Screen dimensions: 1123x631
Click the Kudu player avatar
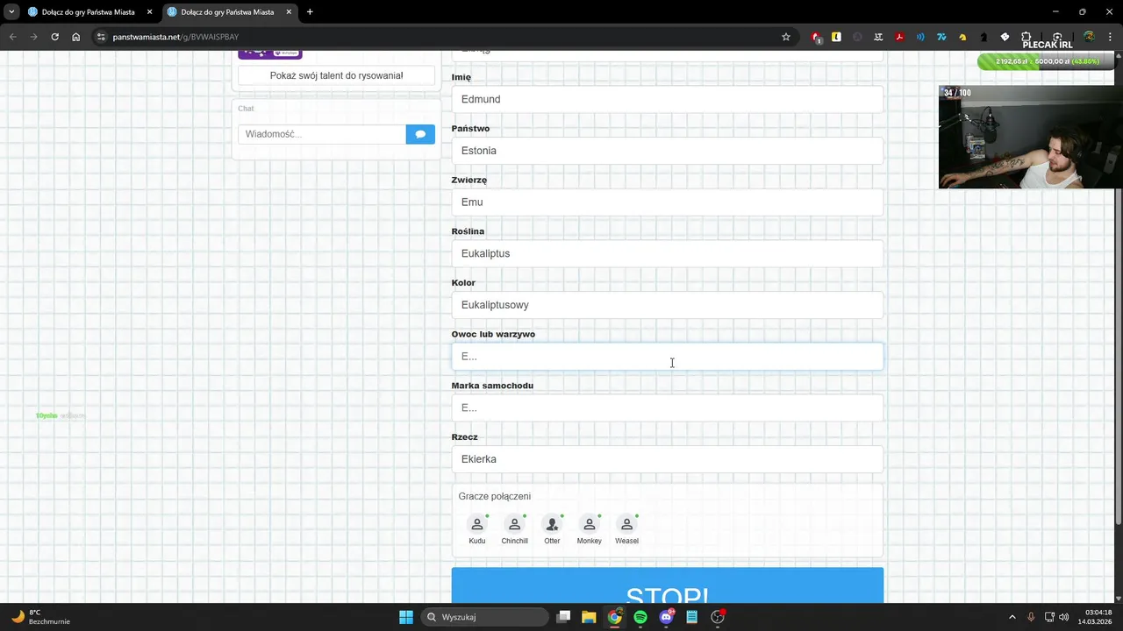tap(477, 524)
